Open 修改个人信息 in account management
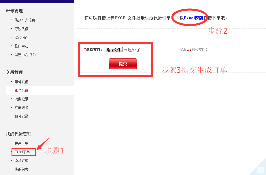 pyautogui.click(x=25, y=20)
